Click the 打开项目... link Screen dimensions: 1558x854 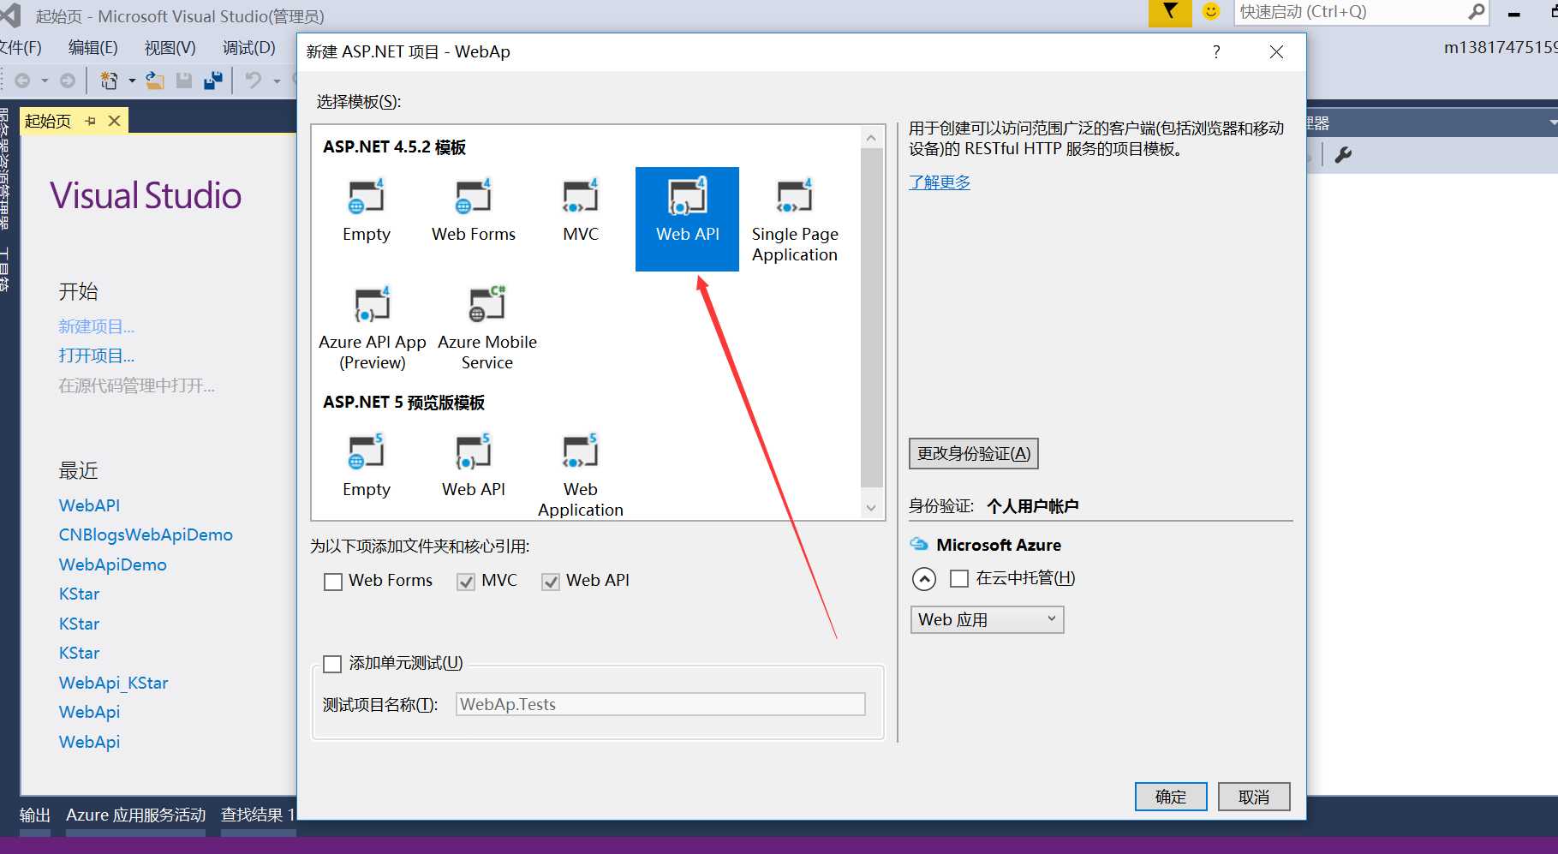coord(97,355)
